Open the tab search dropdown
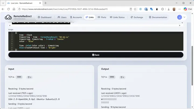194x109 pixels. (3, 3)
